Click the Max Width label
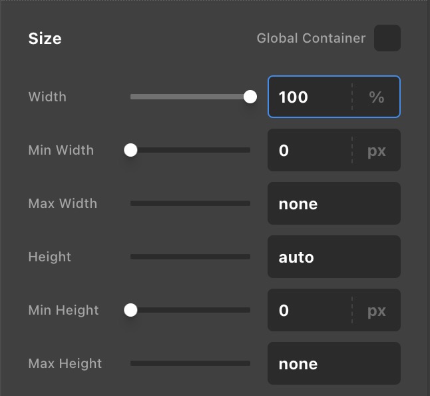The width and height of the screenshot is (430, 396). tap(63, 203)
